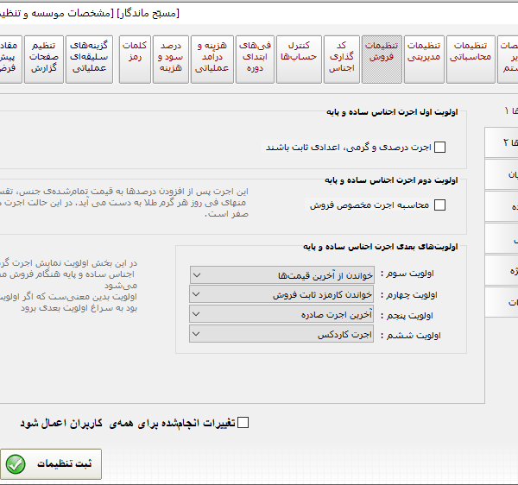Select the تنظیمات فروش tab
This screenshot has height=485, width=518.
[382, 59]
